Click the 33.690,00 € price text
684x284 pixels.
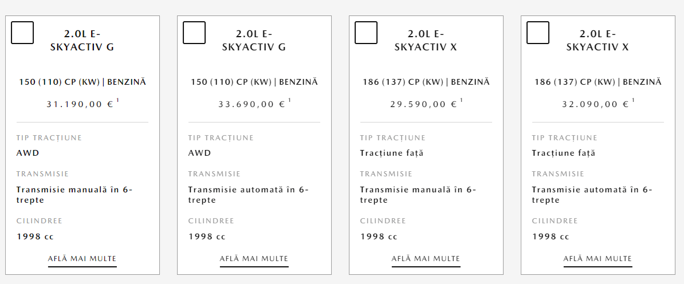pos(251,104)
